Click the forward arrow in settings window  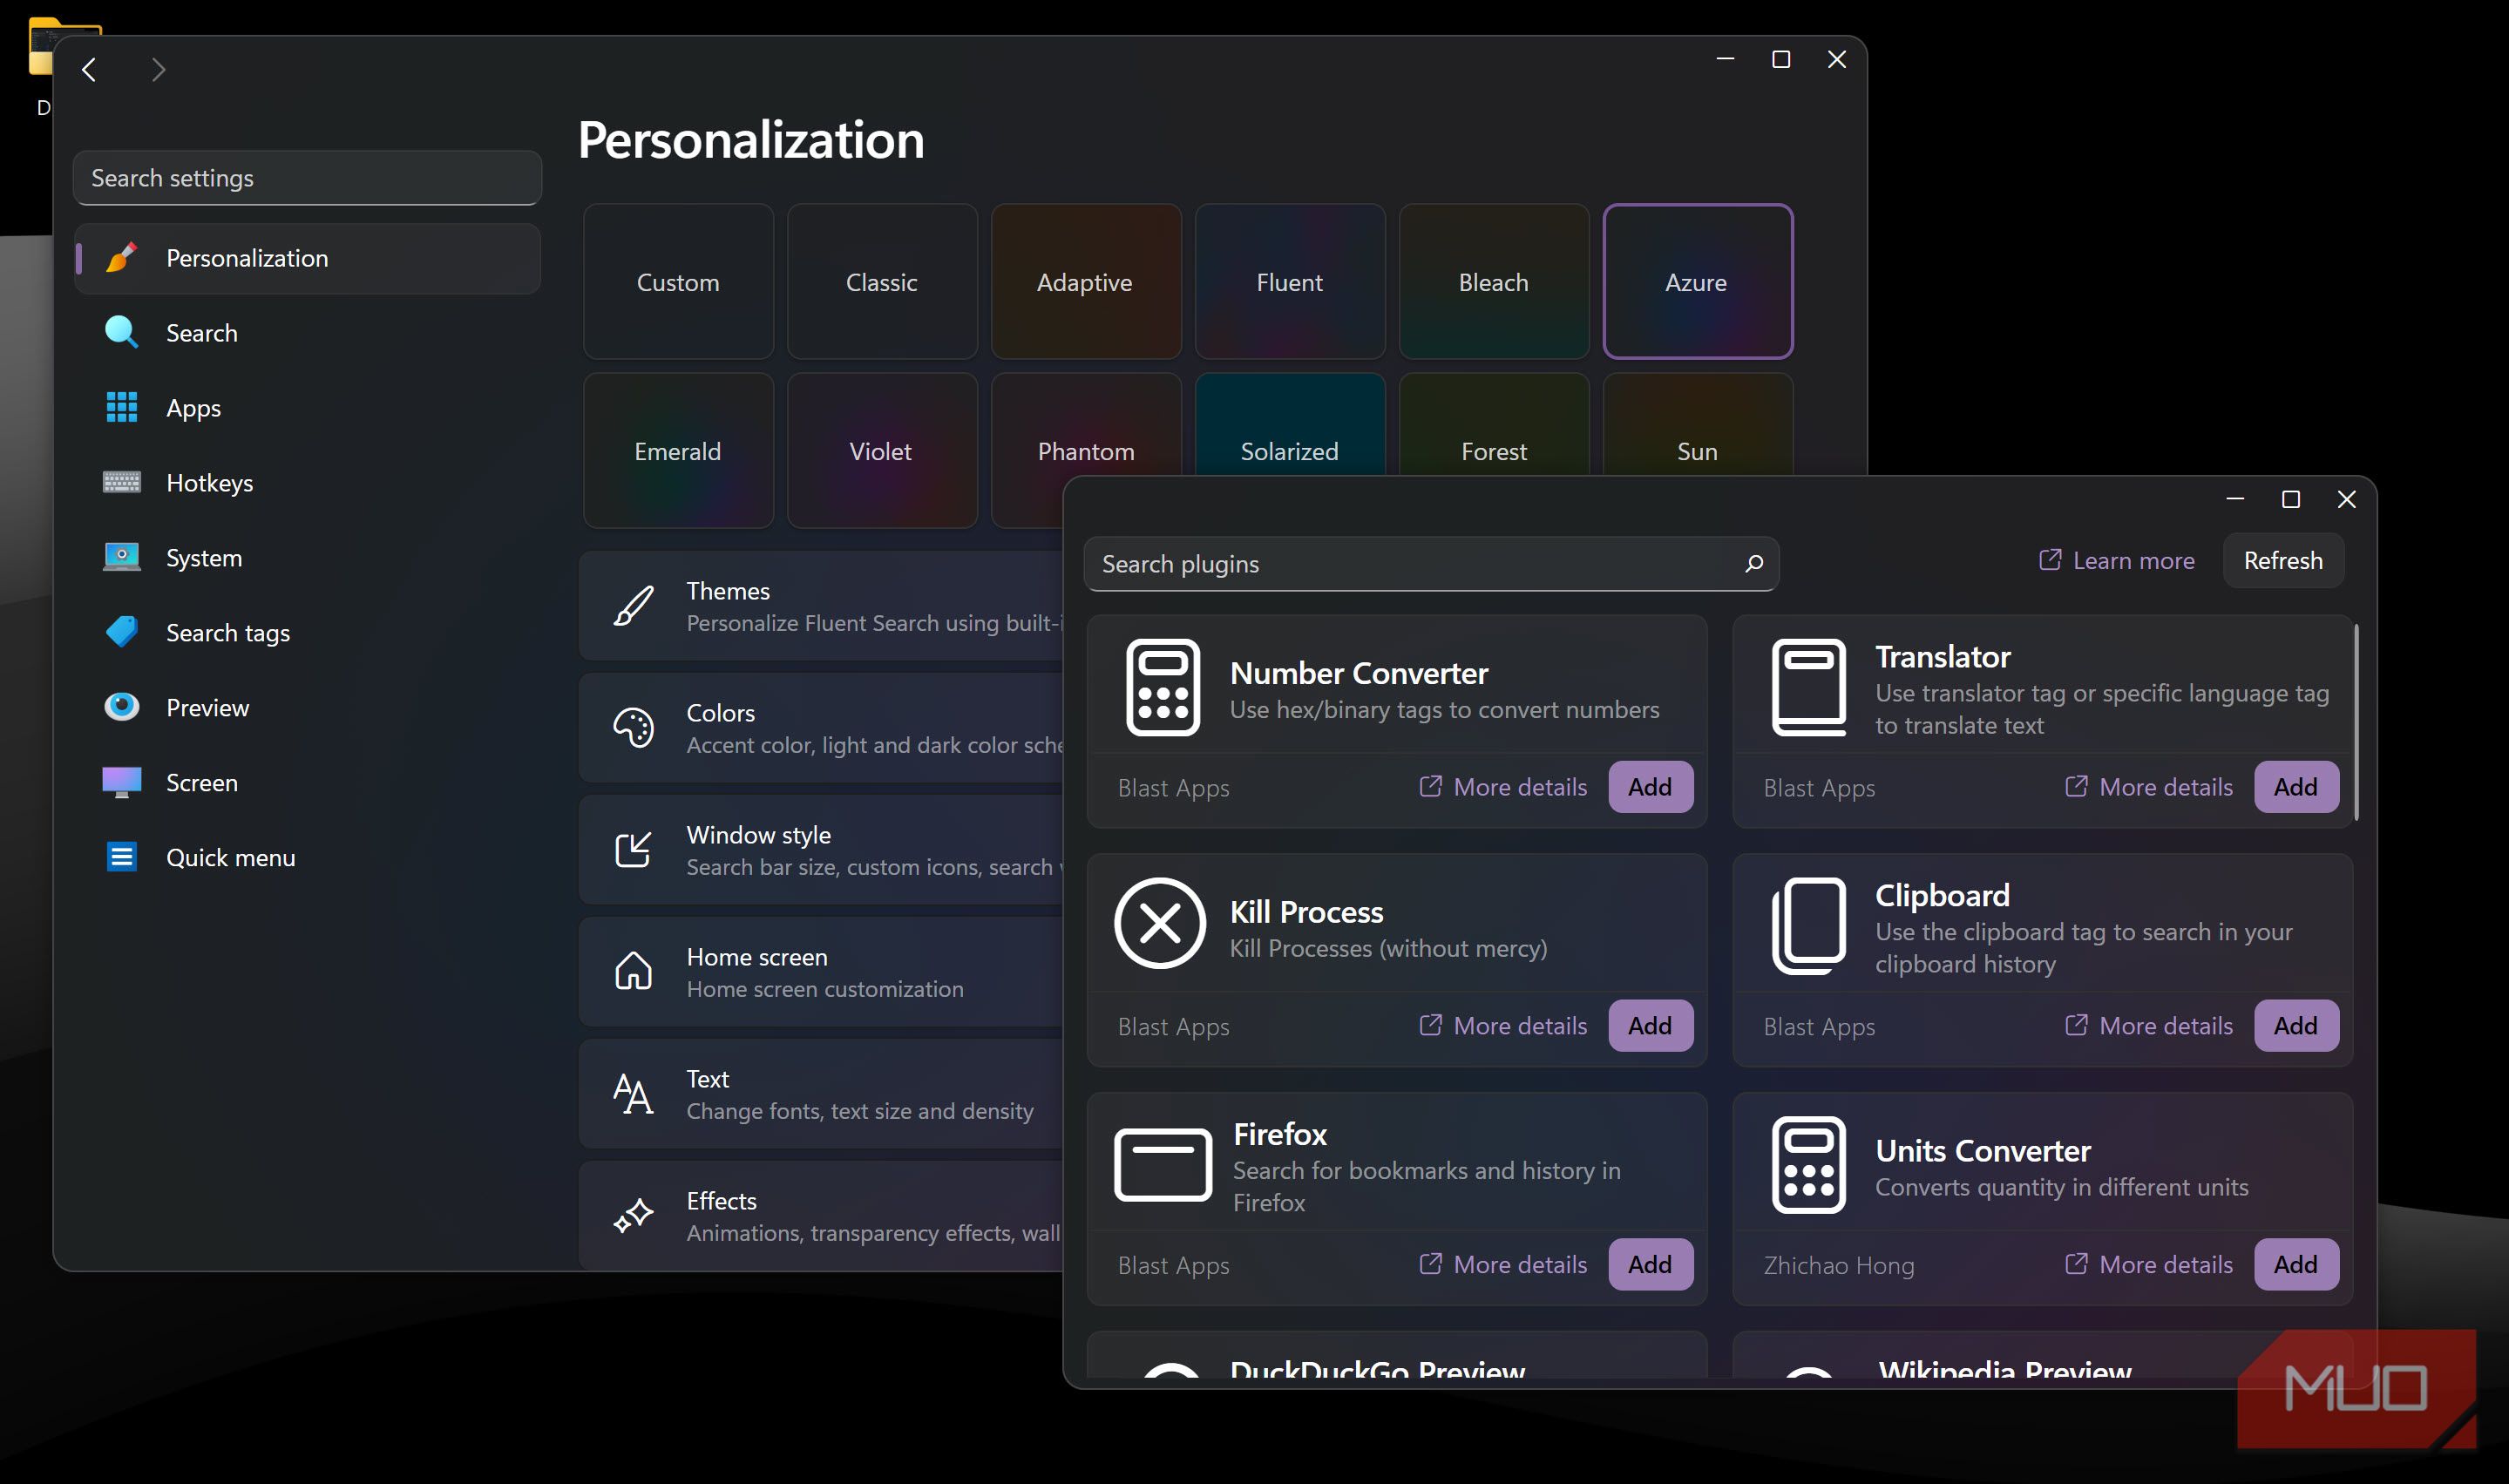point(158,70)
